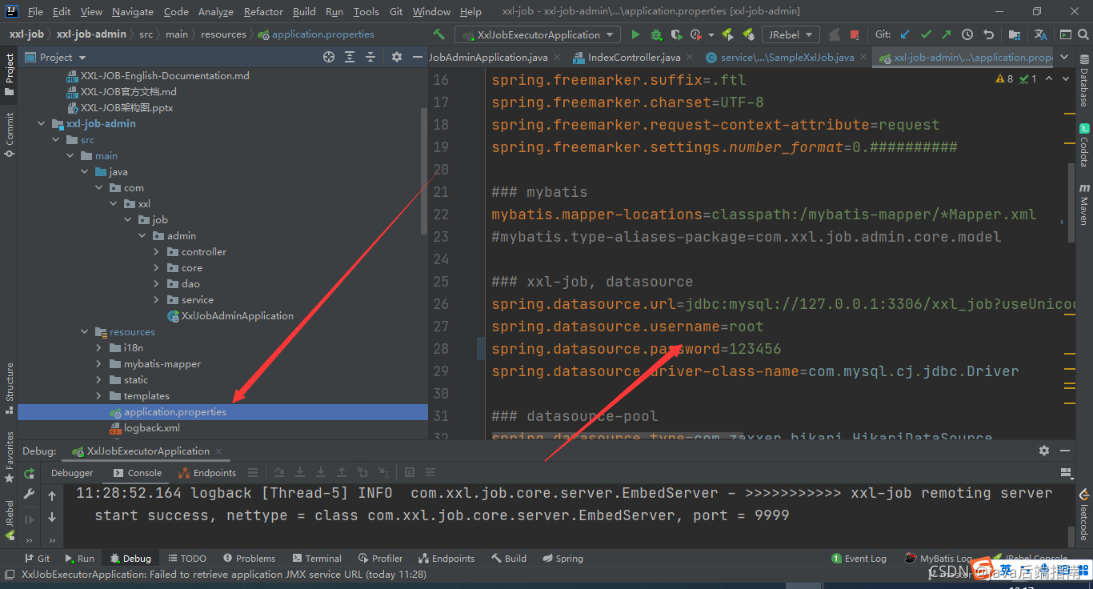Toggle the Project tool window sidebar button

10,74
